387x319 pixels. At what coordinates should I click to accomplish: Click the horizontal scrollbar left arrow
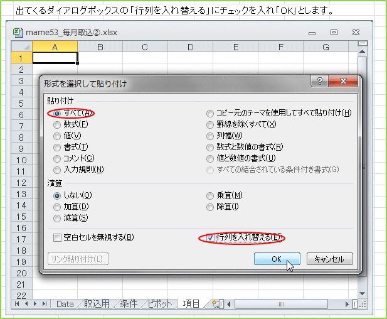pos(228,304)
